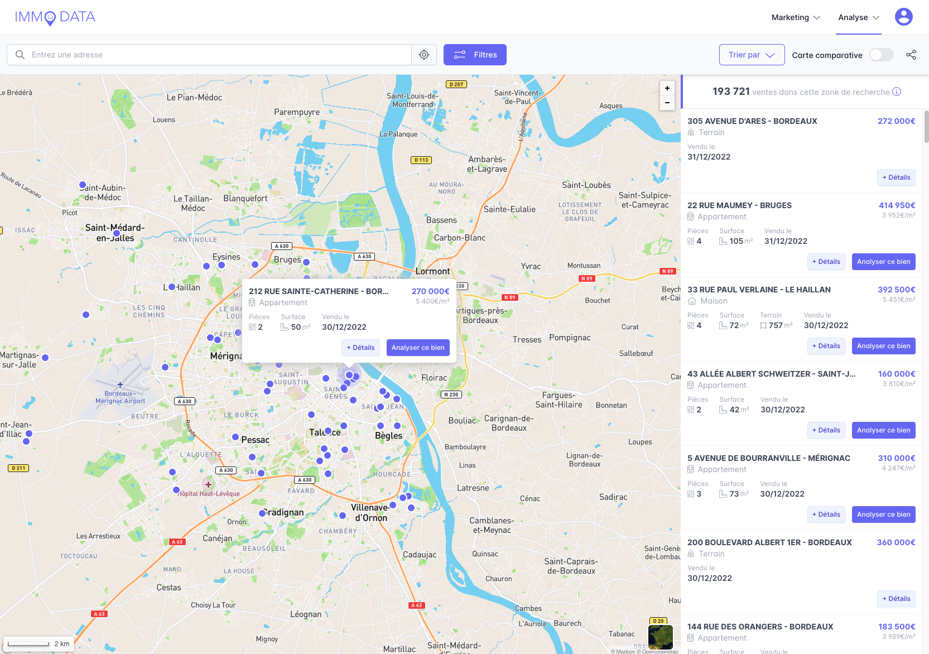Open Détails for 22 Rue Maumey
Viewport: 929px width, 654px height.
[x=826, y=262]
